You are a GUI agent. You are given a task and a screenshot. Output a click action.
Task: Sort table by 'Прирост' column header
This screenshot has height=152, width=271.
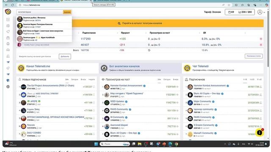pyautogui.click(x=125, y=33)
